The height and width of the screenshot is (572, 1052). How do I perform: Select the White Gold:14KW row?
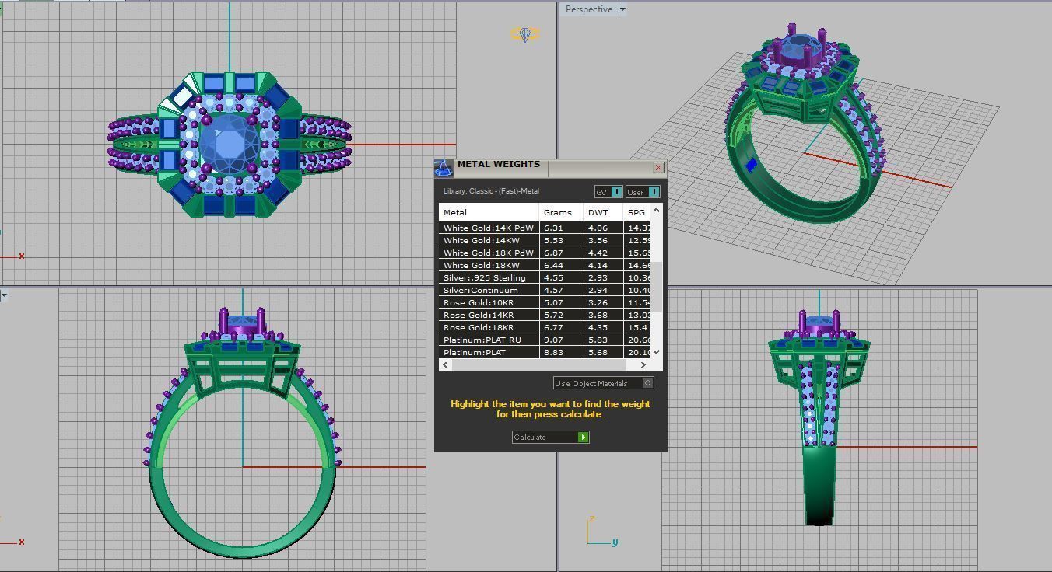point(544,240)
